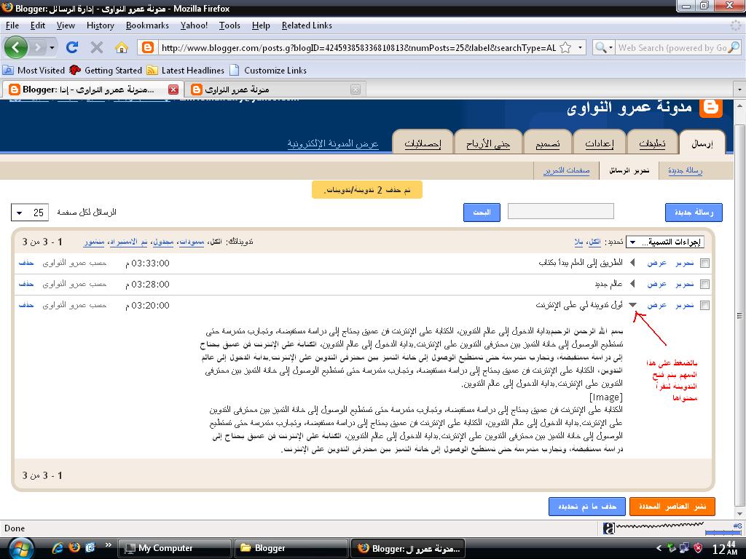Tick the checkbox for post الطريق إلى العلم يبدأ بكتاب
Viewport: 746px width, 559px height.
704,263
